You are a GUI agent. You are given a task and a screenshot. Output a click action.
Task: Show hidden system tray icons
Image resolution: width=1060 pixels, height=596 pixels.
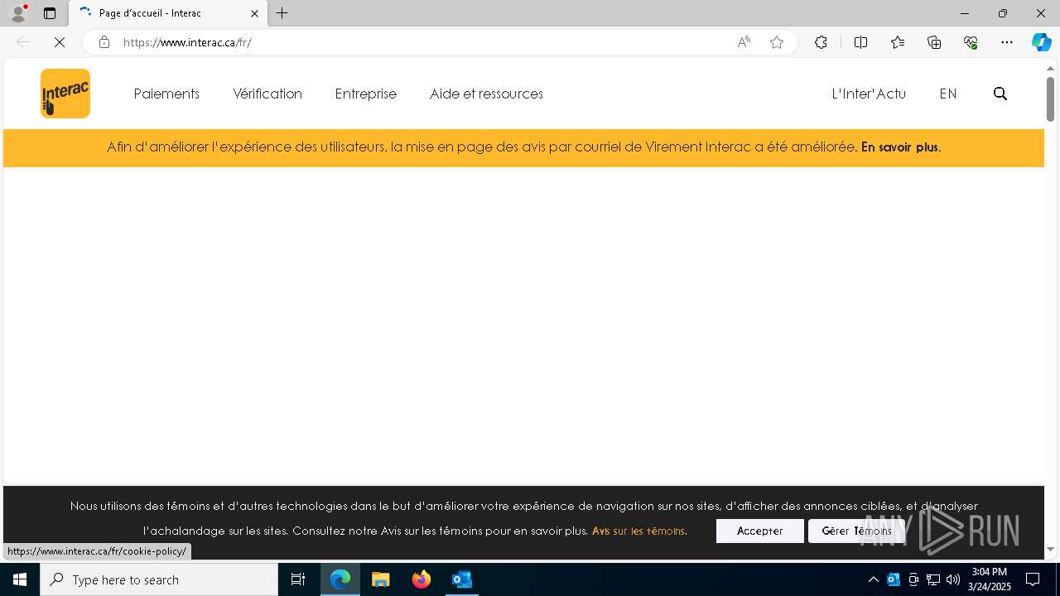pyautogui.click(x=873, y=579)
